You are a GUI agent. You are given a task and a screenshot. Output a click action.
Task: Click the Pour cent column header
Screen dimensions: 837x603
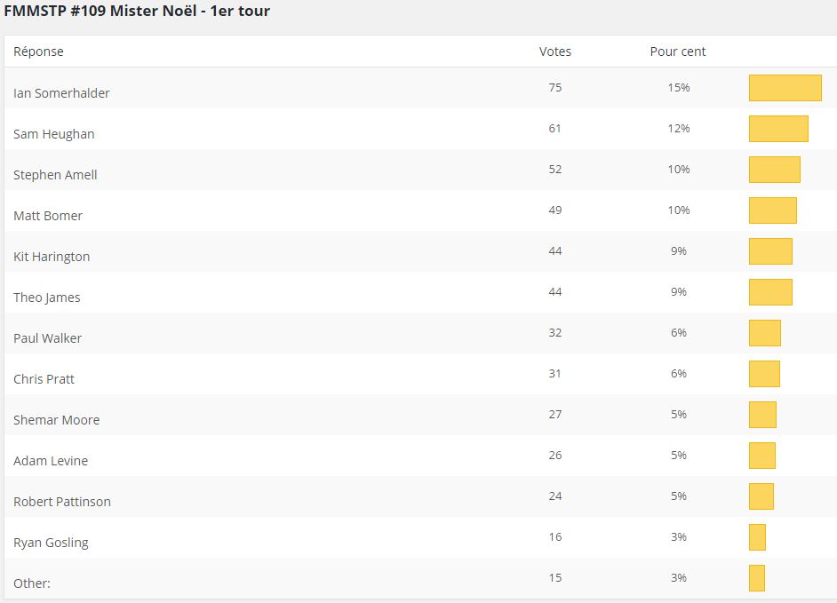pos(678,52)
